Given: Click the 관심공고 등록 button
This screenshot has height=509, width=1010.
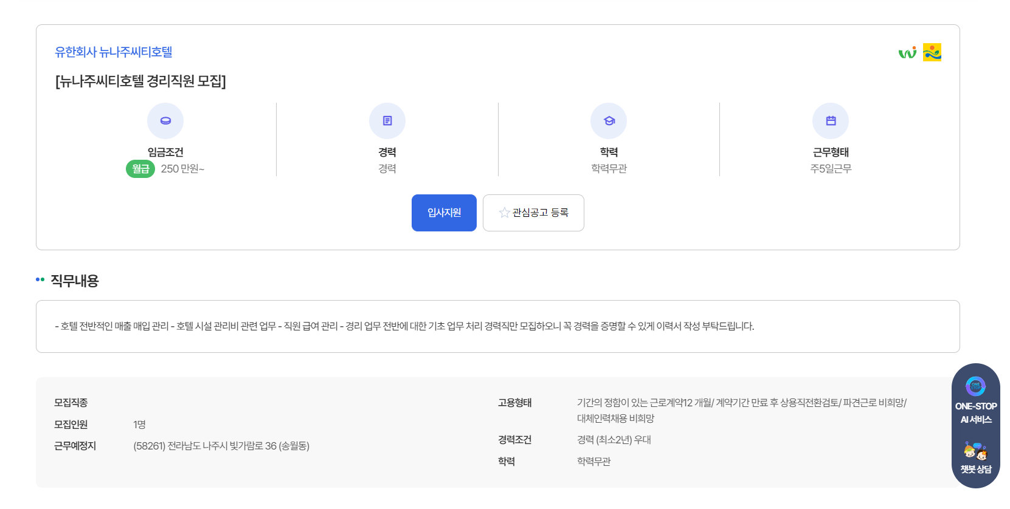Looking at the screenshot, I should (x=533, y=213).
